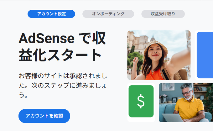Click the white dollar sign icon
This screenshot has height=131, width=213.
coord(141,101)
